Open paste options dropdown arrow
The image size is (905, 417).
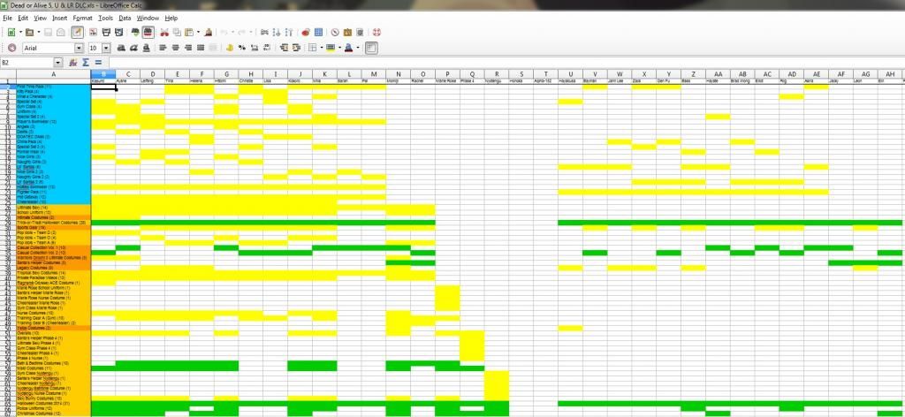coord(199,33)
